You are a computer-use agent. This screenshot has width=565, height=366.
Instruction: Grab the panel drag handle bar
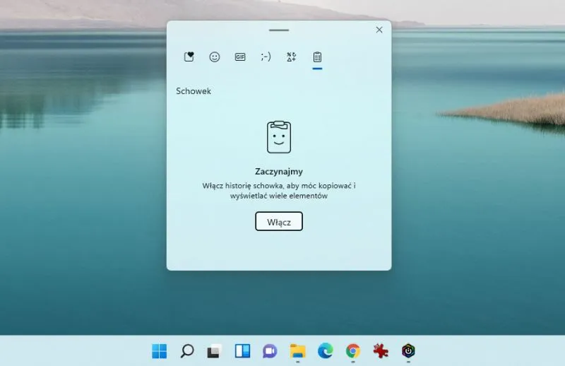279,30
